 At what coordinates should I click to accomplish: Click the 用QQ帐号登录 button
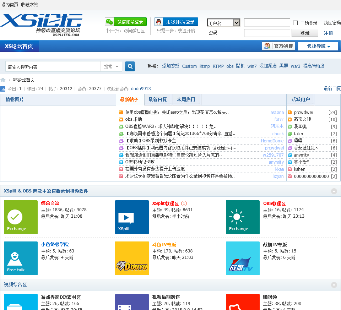click(176, 22)
